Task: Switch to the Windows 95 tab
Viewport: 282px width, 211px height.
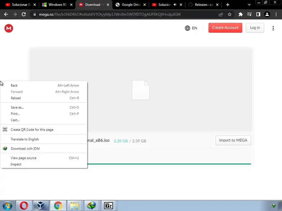Action: (x=57, y=5)
